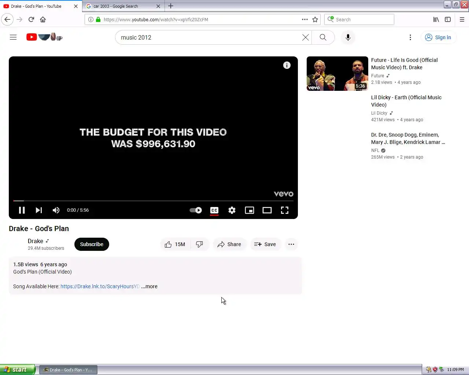This screenshot has height=375, width=469.
Task: Search with voice microphone
Action: pos(348,37)
